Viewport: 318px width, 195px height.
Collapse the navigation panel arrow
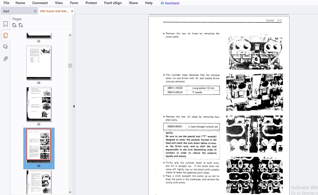(74, 106)
